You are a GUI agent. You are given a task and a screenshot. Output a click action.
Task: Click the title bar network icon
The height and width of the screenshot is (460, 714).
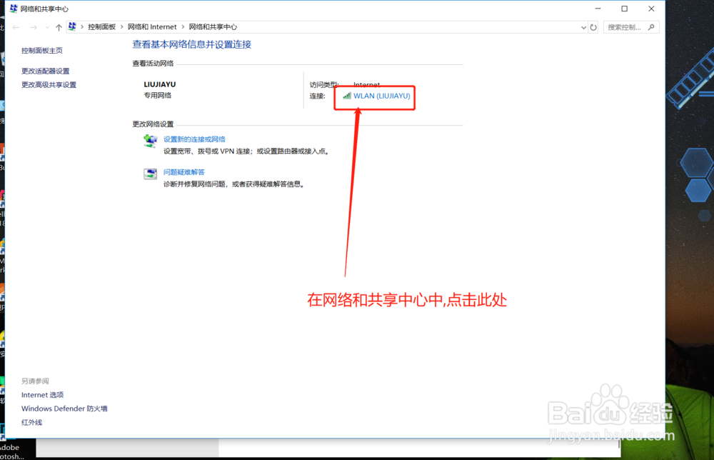coord(12,9)
